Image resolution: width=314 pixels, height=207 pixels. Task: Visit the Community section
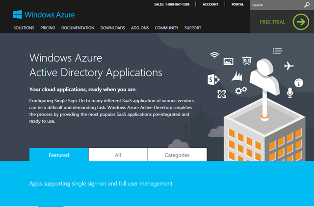click(x=166, y=28)
